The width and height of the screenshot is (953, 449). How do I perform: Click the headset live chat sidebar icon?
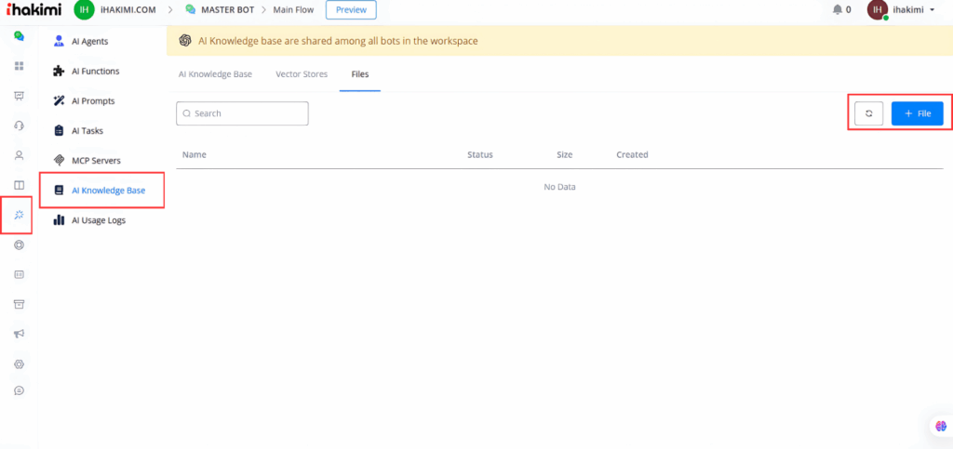pos(19,125)
